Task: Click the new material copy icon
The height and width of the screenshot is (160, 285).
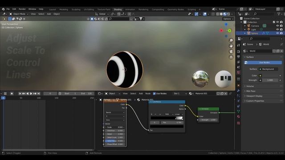Action: [x=222, y=94]
